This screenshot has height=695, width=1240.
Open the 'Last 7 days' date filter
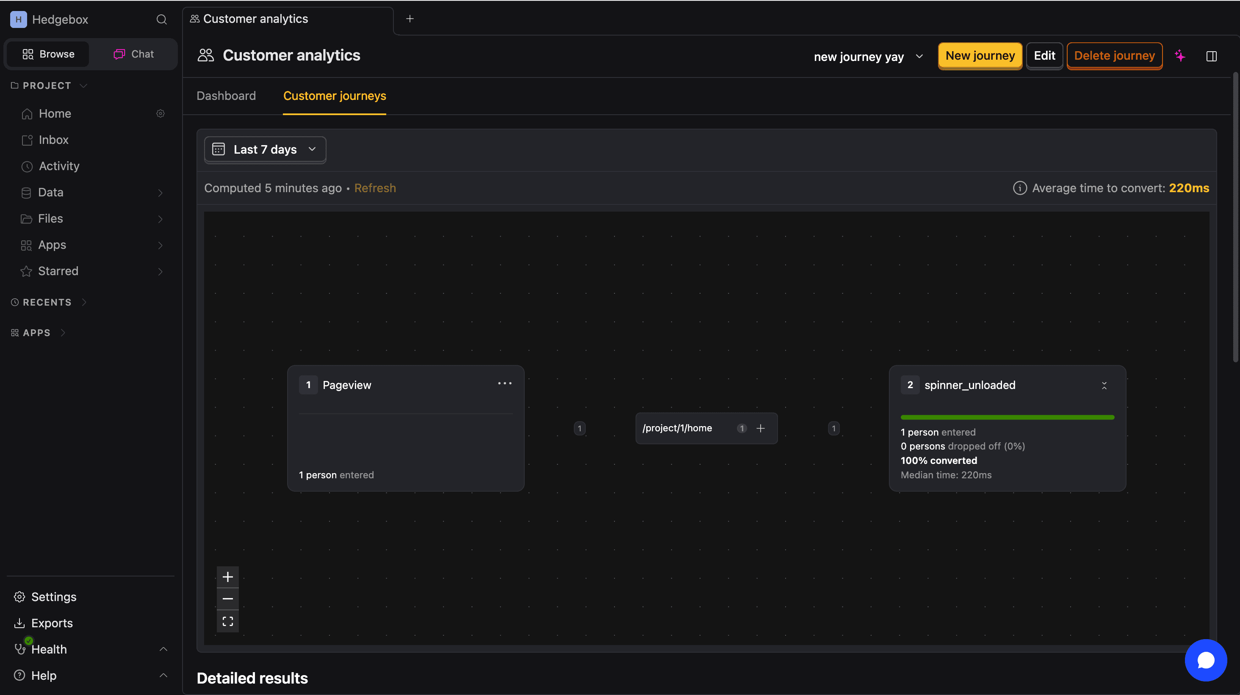(265, 149)
